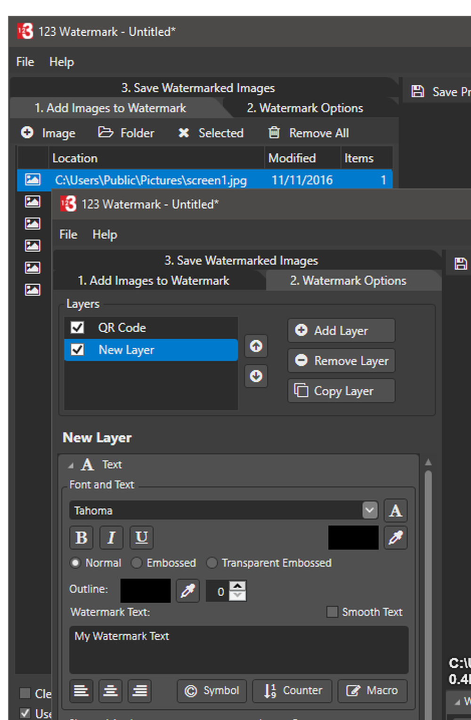Decrease the outline width with down arrow

pos(238,596)
